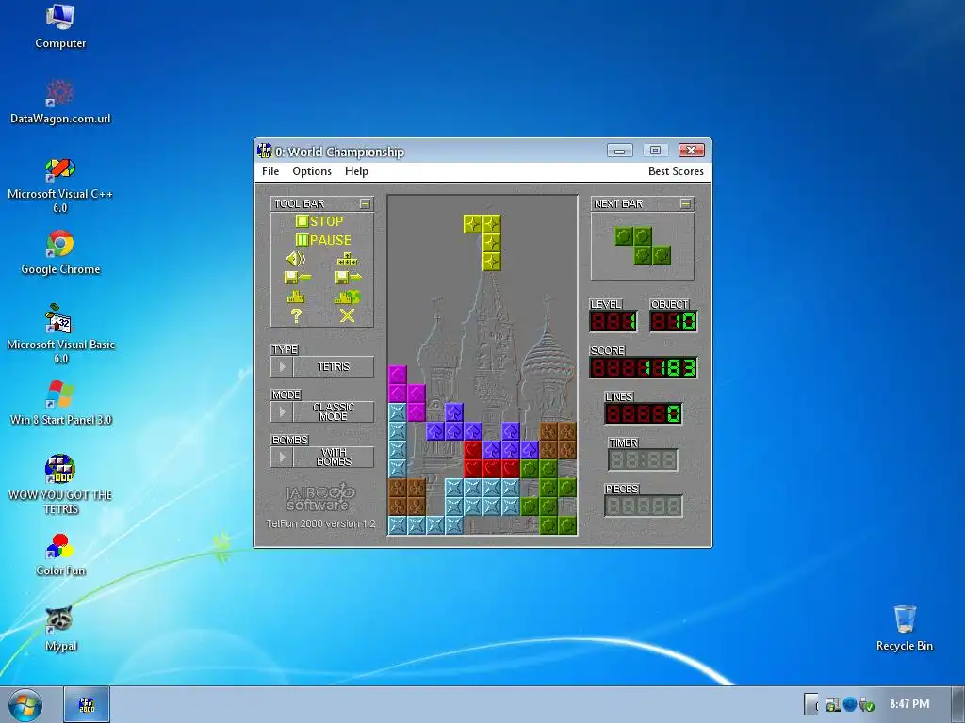Open the Help menu
The height and width of the screenshot is (723, 965).
point(356,171)
